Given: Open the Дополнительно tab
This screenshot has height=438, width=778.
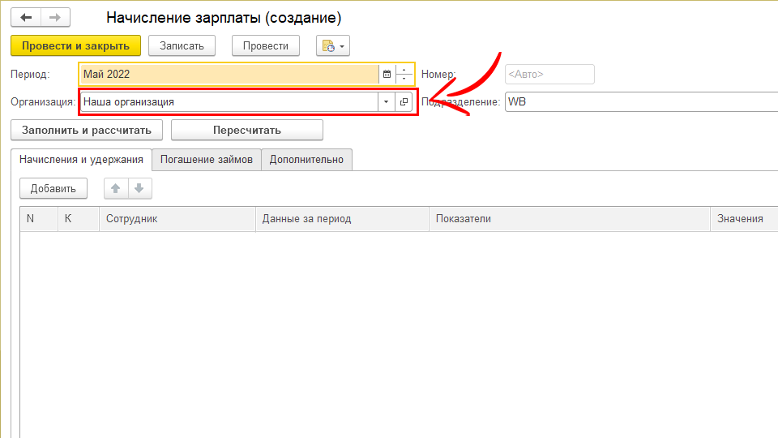Looking at the screenshot, I should (306, 160).
